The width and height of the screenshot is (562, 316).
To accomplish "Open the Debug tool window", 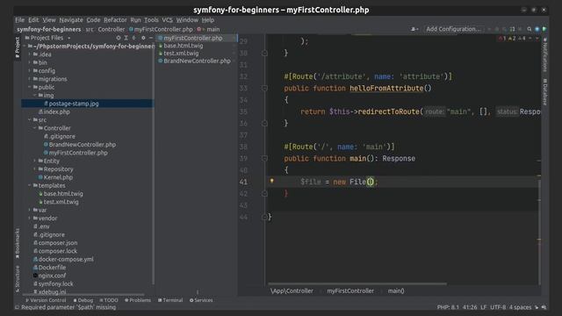I will tap(83, 300).
